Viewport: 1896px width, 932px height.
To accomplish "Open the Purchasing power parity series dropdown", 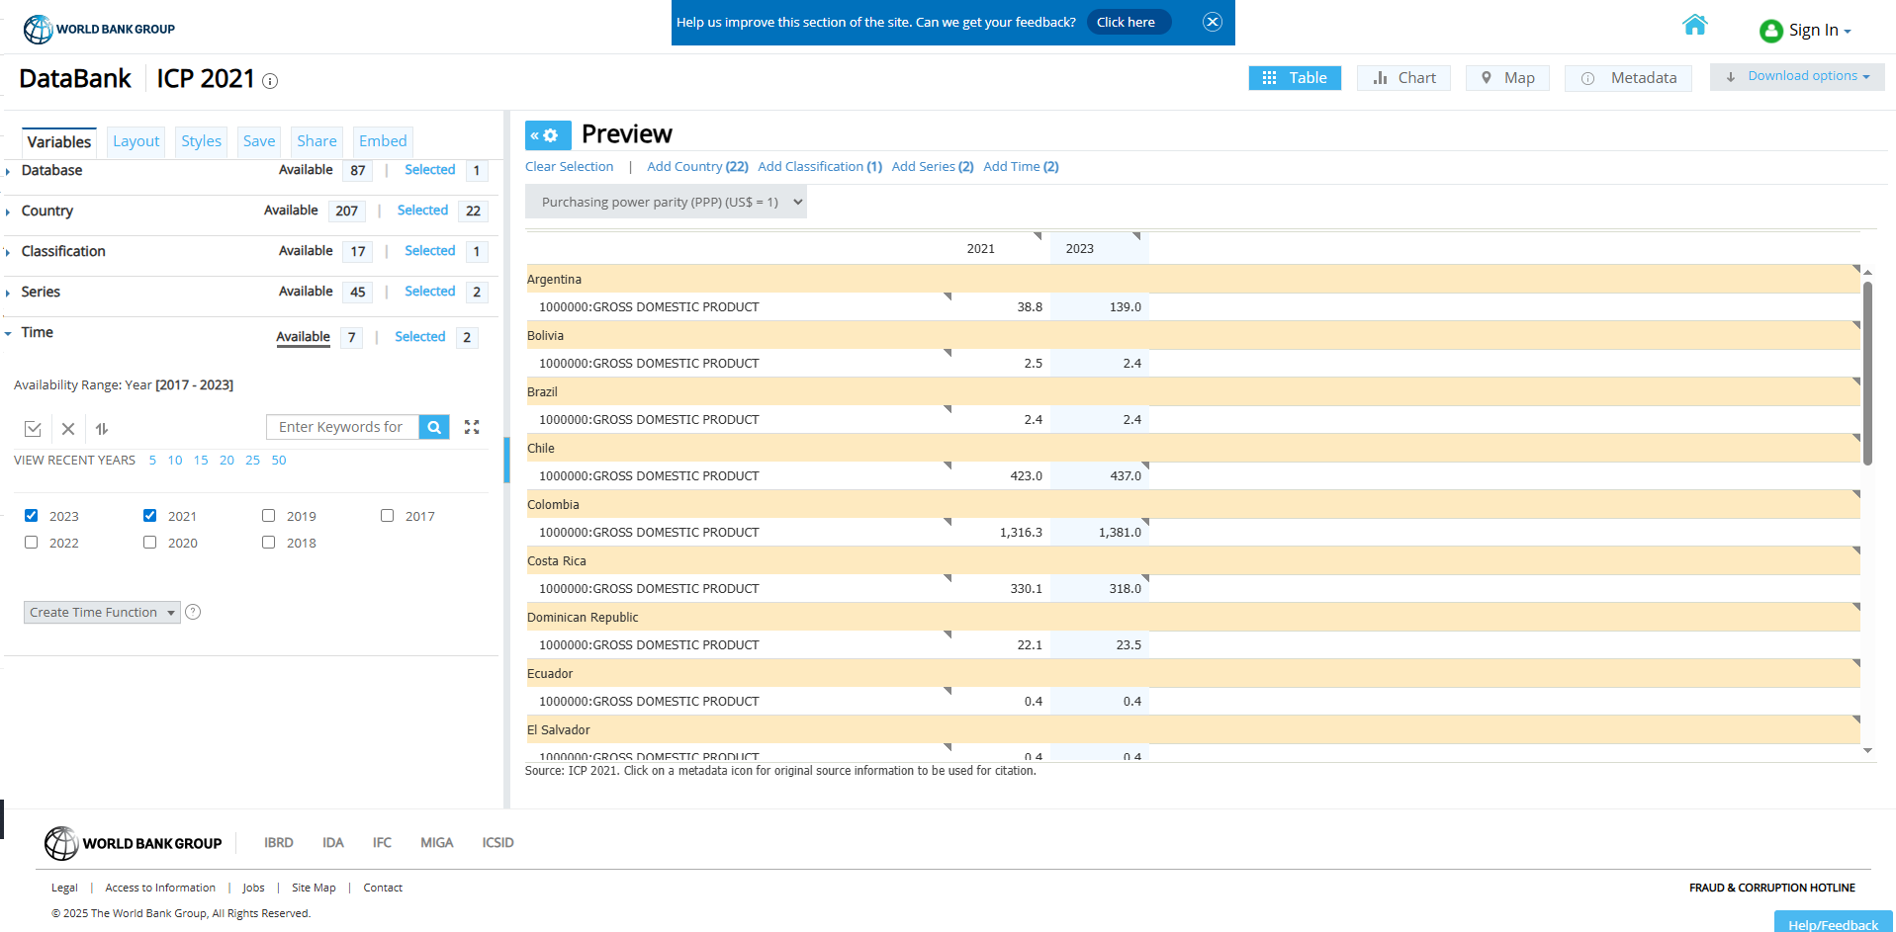I will pos(666,202).
